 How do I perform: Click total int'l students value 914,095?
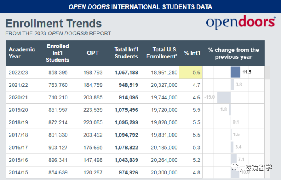(x=128, y=98)
